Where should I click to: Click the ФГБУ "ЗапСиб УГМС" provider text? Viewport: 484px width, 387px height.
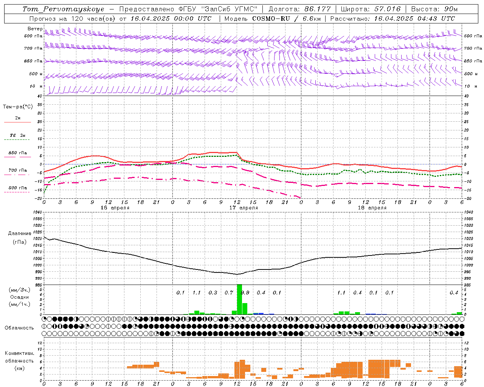217,9
